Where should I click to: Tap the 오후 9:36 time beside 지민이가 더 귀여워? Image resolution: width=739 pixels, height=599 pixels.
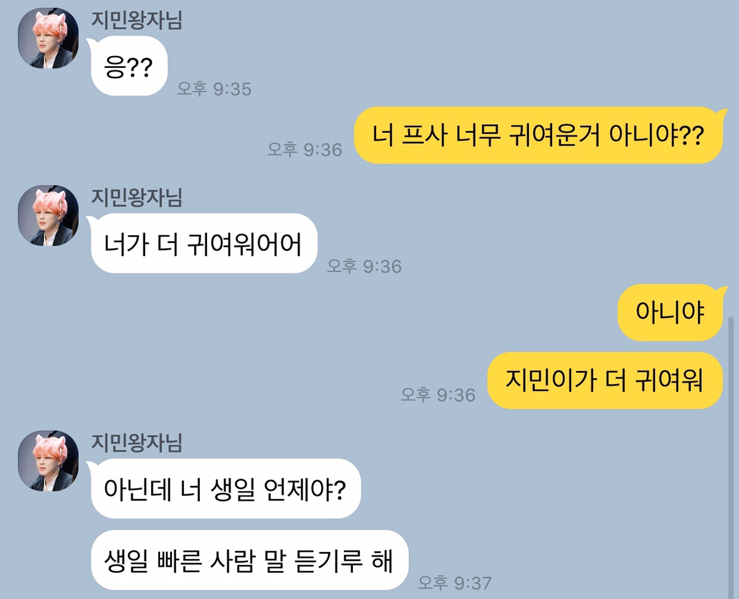(438, 394)
